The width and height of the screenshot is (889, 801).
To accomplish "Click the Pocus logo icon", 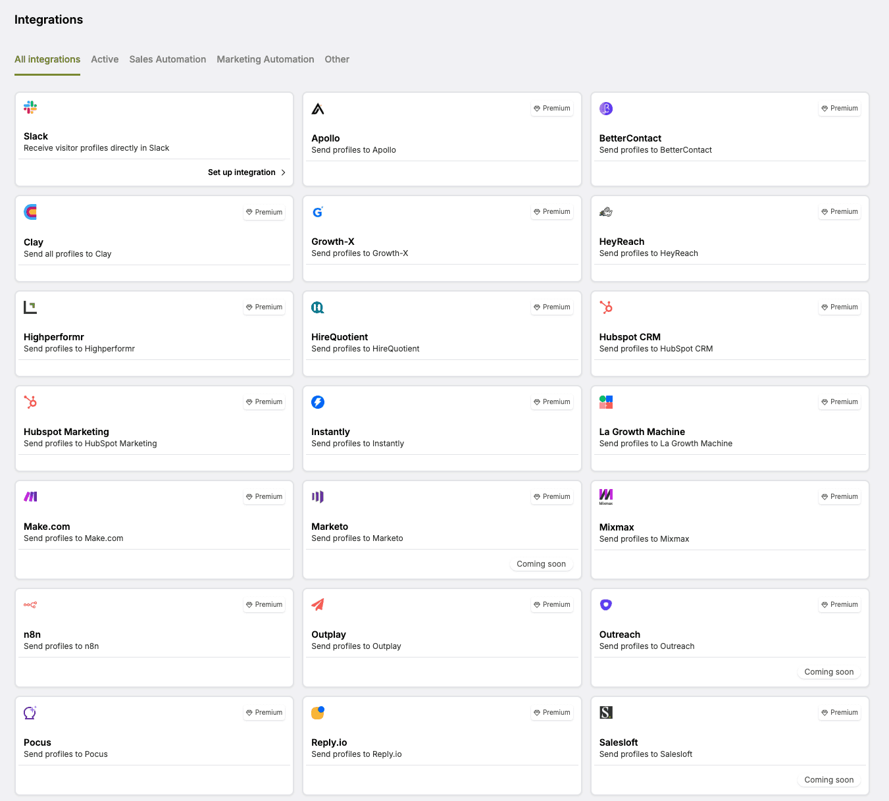I will (x=30, y=712).
